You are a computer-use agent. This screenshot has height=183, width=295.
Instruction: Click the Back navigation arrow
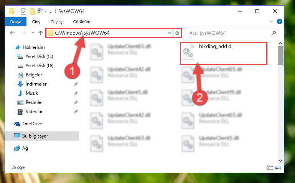12,33
